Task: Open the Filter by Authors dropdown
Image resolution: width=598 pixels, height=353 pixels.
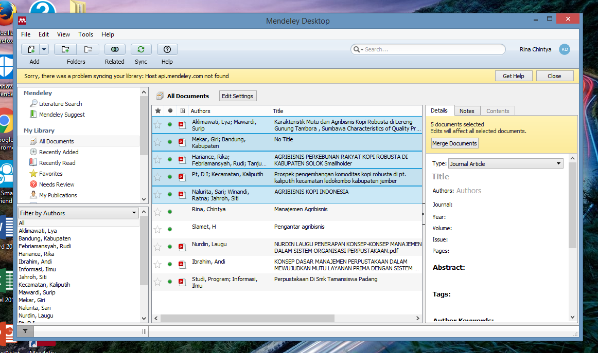Action: click(x=78, y=213)
